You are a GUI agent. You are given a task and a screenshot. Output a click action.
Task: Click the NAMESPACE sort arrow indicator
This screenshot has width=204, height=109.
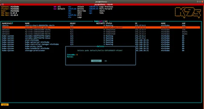tap(12, 23)
